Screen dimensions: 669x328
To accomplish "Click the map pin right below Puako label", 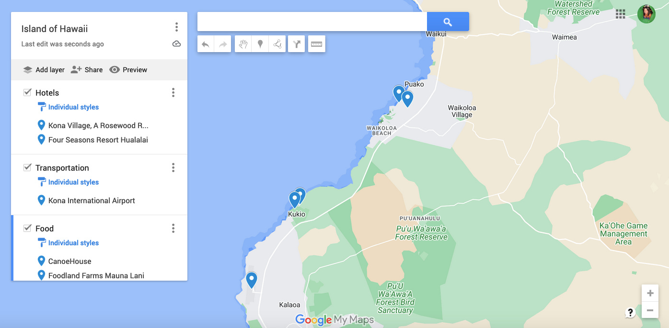I will 407,98.
